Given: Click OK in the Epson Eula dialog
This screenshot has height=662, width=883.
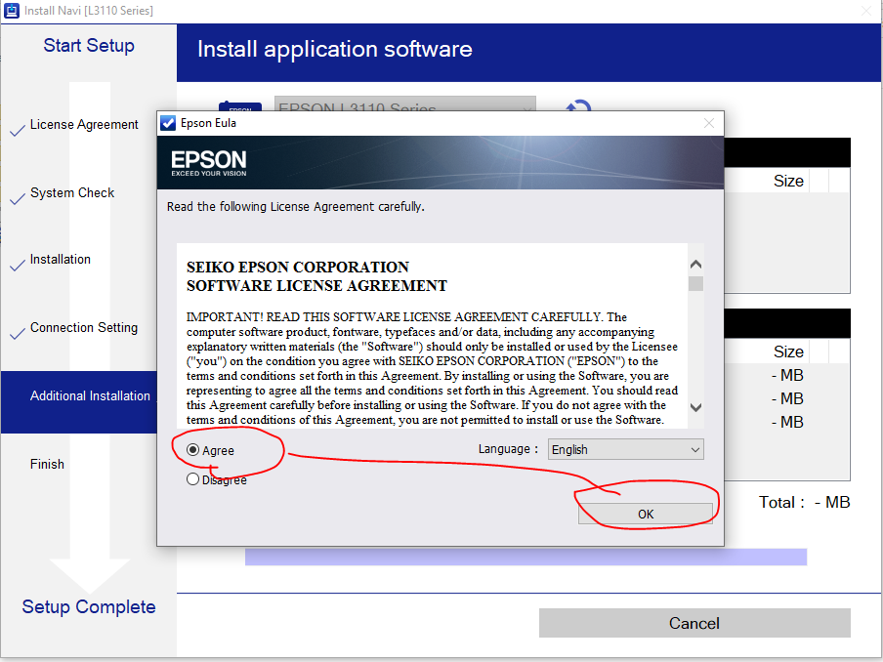Looking at the screenshot, I should (x=646, y=514).
